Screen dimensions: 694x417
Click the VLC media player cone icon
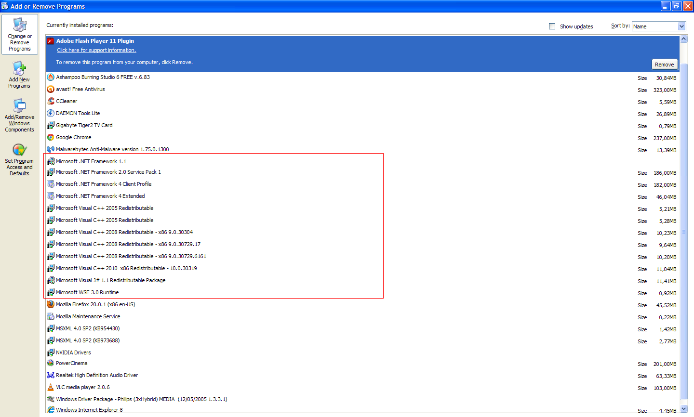(51, 387)
